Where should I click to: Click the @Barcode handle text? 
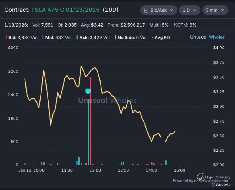click(221, 185)
